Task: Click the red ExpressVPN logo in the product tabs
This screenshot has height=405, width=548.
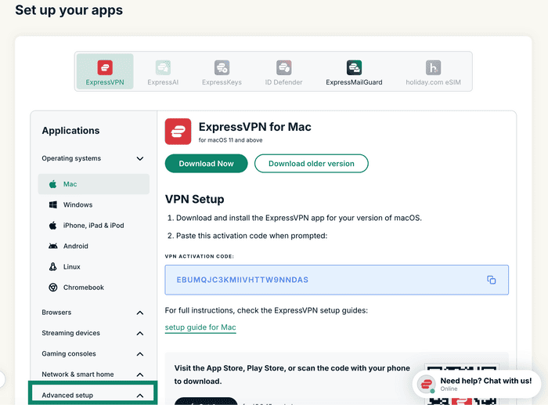Action: [105, 67]
